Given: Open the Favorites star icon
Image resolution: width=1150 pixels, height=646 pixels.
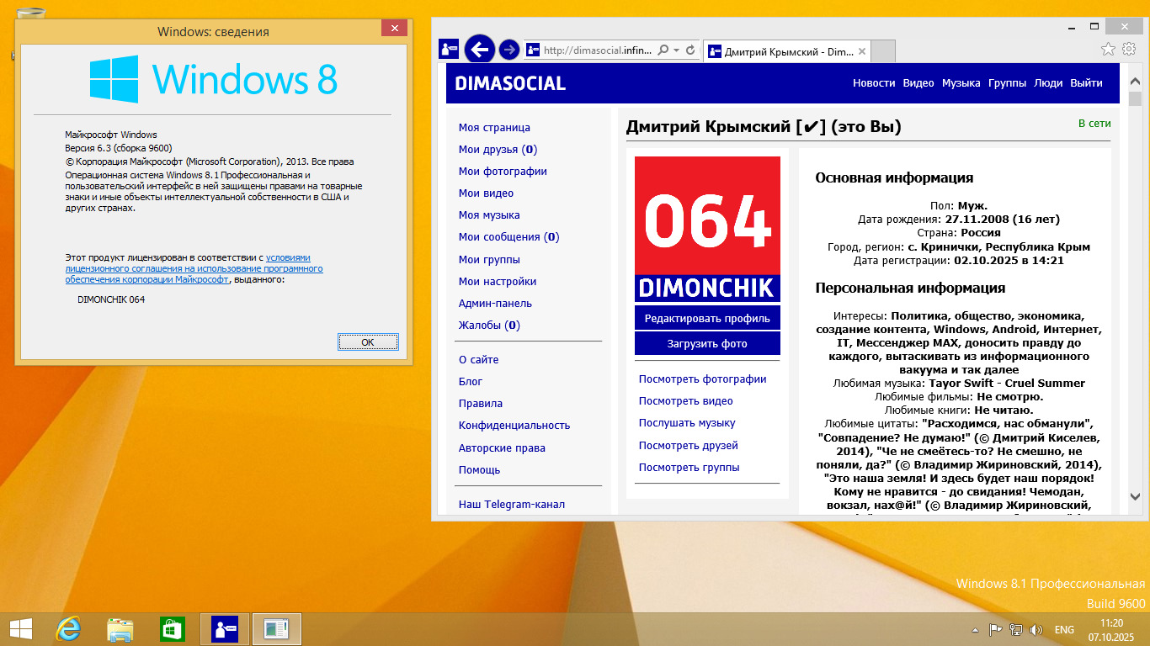Looking at the screenshot, I should point(1109,50).
